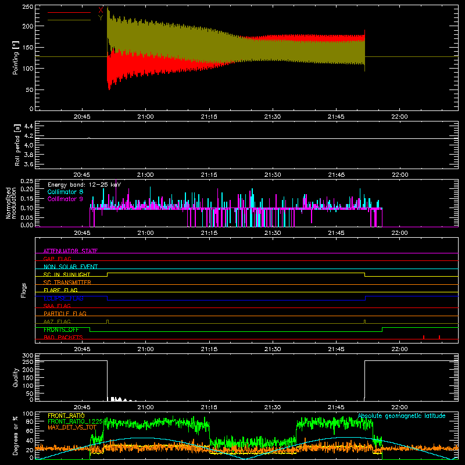The height and width of the screenshot is (465, 465).
Task: Click the BAD_PACKETS label
Action: point(63,337)
